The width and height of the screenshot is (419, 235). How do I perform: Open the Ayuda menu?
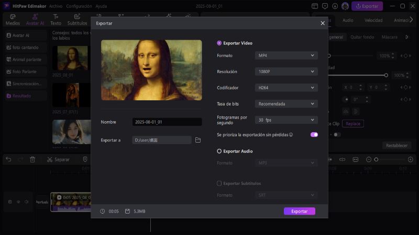(x=101, y=6)
